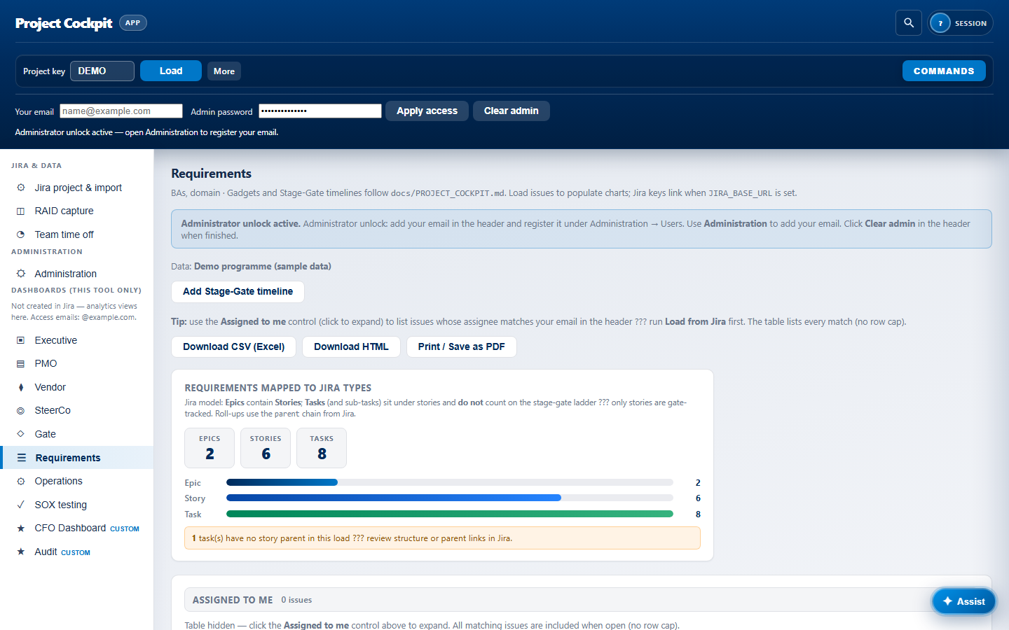Click the SESSION label in header
Viewport: 1009px width, 630px height.
pos(970,23)
